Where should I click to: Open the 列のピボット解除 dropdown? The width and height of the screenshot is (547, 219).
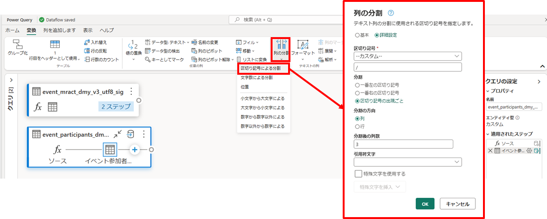(213, 60)
